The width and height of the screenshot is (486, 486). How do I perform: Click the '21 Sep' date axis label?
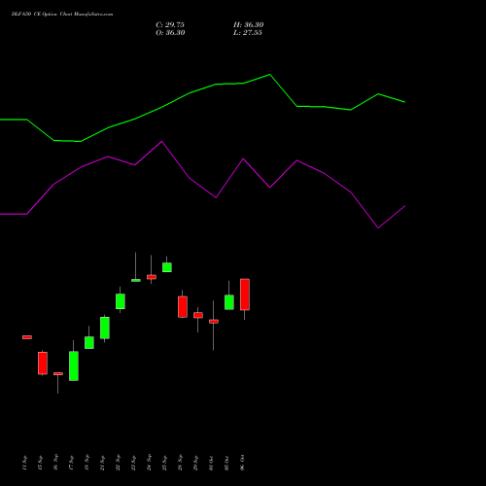coord(102,463)
